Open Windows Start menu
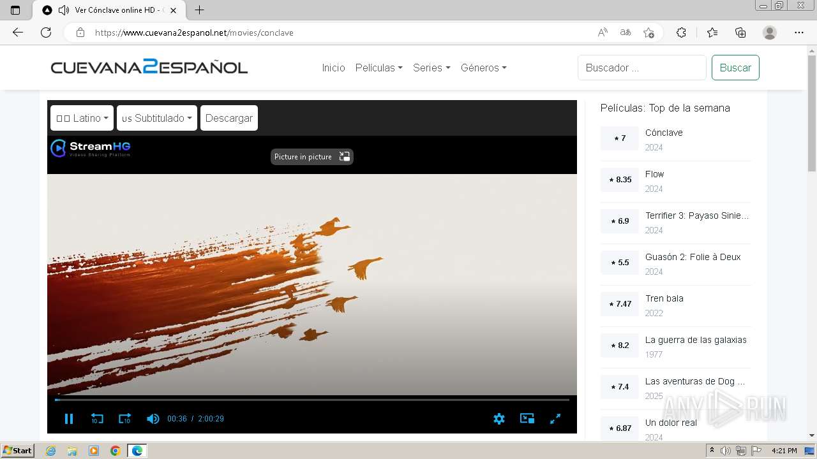 (x=18, y=450)
